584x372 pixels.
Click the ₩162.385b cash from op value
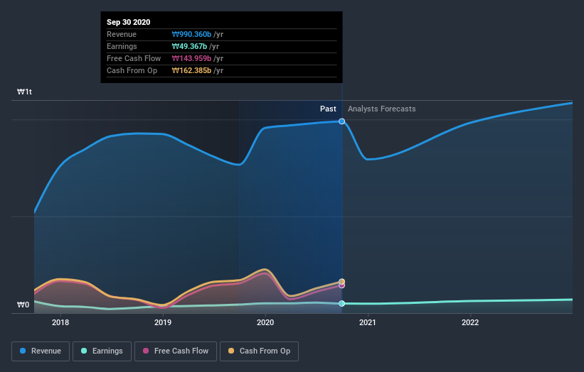pyautogui.click(x=191, y=70)
